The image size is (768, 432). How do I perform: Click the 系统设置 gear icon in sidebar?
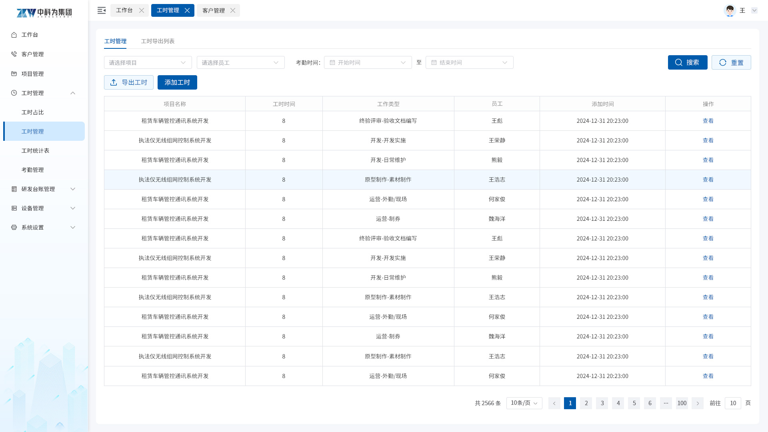tap(14, 227)
